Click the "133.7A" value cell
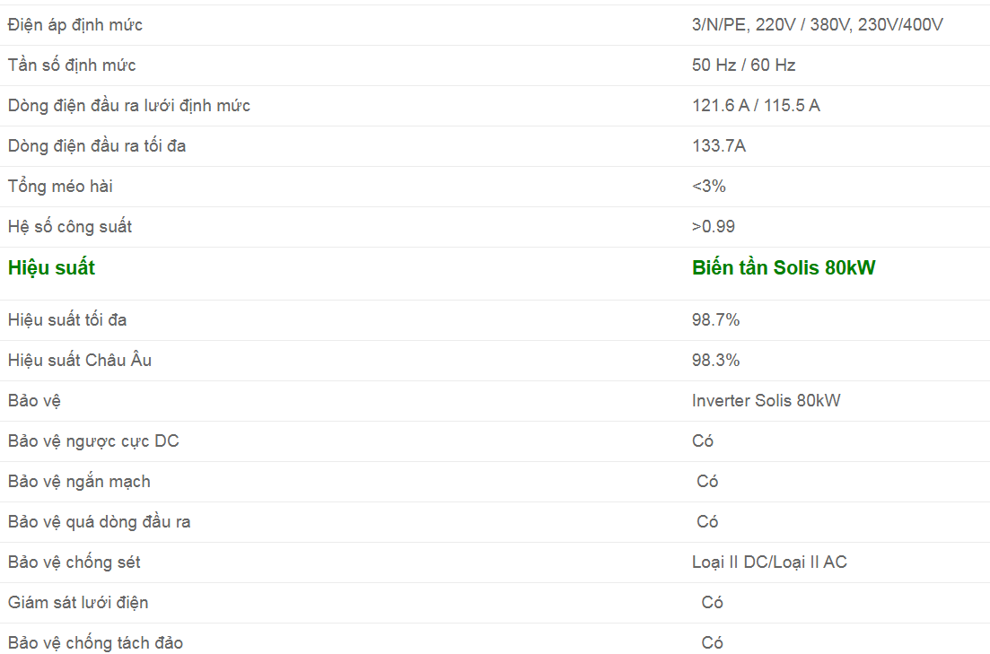Screen dimensions: 990x654 718,146
